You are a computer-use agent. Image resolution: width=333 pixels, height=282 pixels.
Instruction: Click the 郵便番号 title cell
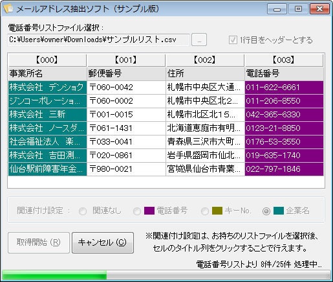tap(126, 74)
